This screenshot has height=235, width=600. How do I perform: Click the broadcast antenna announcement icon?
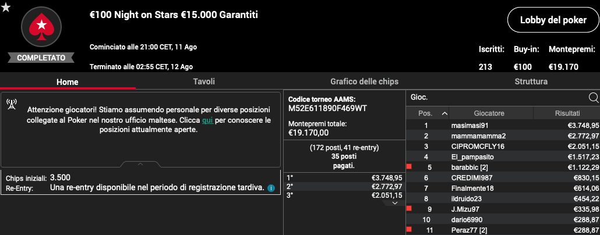pos(12,104)
